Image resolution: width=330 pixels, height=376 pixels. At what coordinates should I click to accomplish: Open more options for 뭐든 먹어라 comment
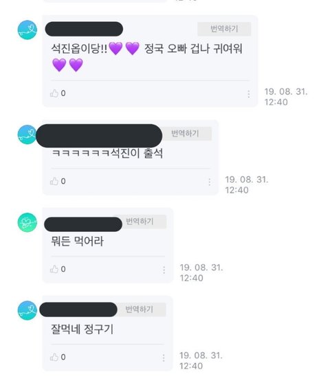click(164, 270)
